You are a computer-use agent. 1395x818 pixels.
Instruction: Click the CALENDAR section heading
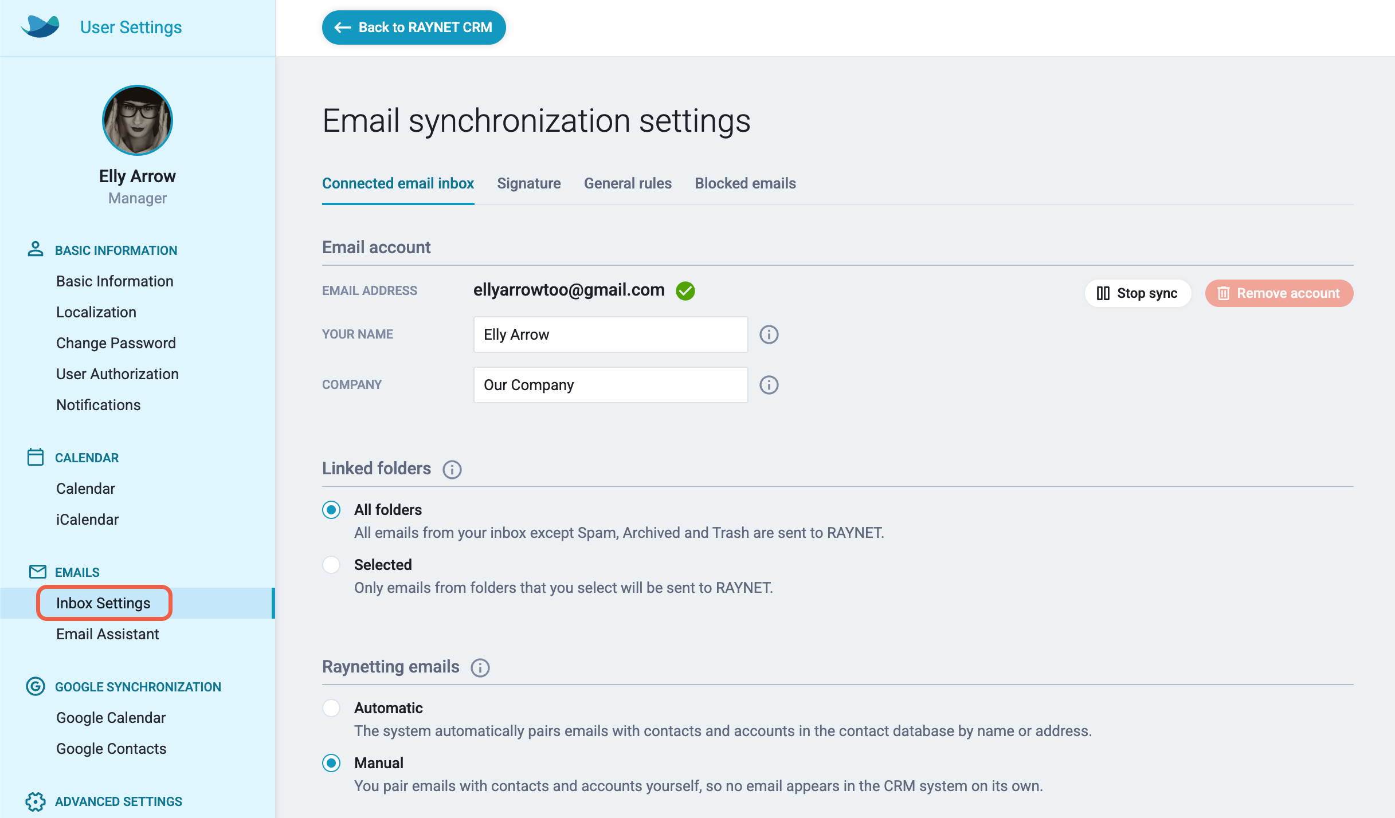[x=87, y=458]
